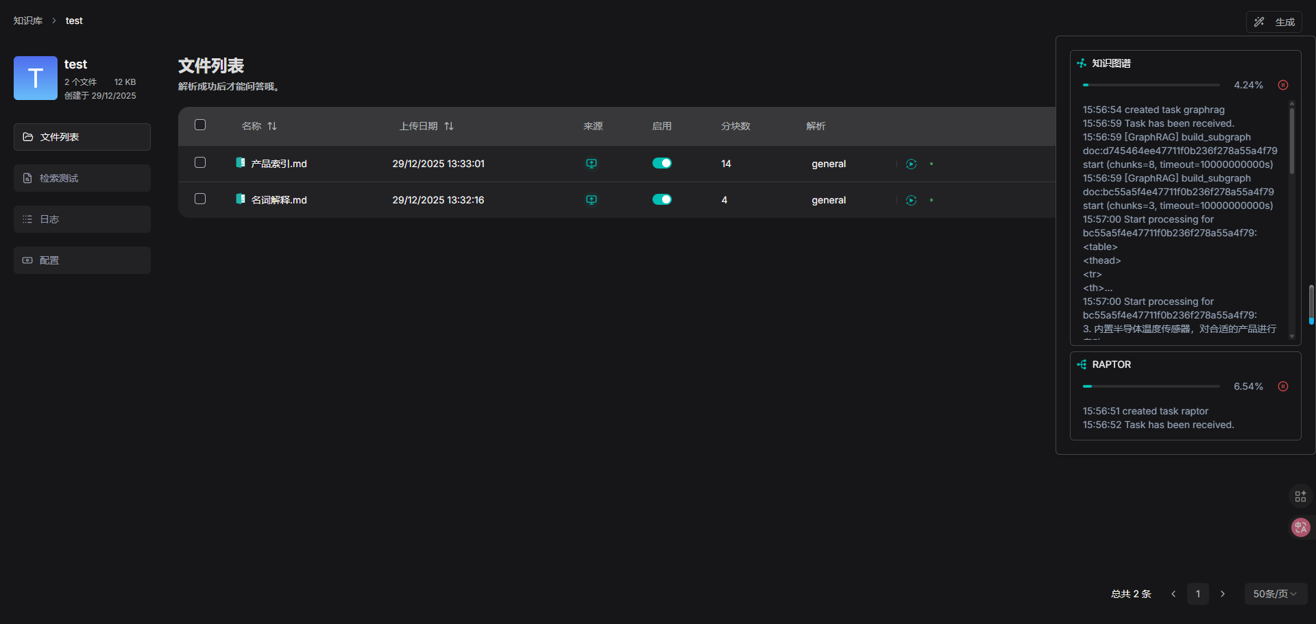Click source icon of 产品索引.md
Viewport: 1316px width, 624px height.
[592, 164]
